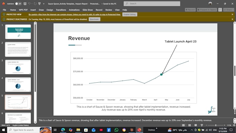Click the Windows taskbar search box
This screenshot has width=236, height=133.
(x=29, y=130)
